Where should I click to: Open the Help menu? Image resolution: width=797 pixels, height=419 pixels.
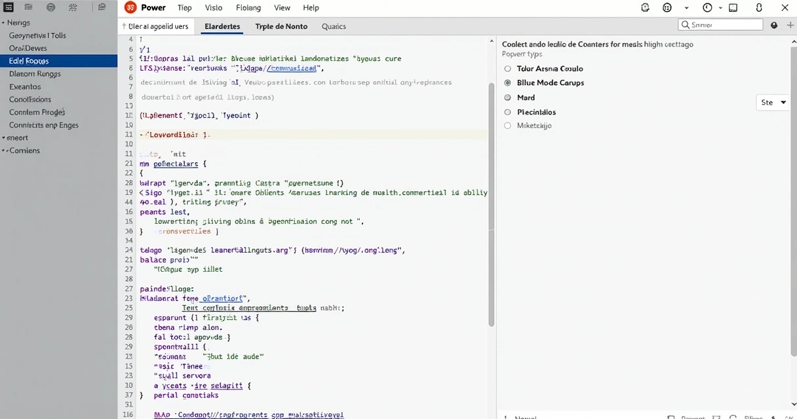tap(311, 8)
